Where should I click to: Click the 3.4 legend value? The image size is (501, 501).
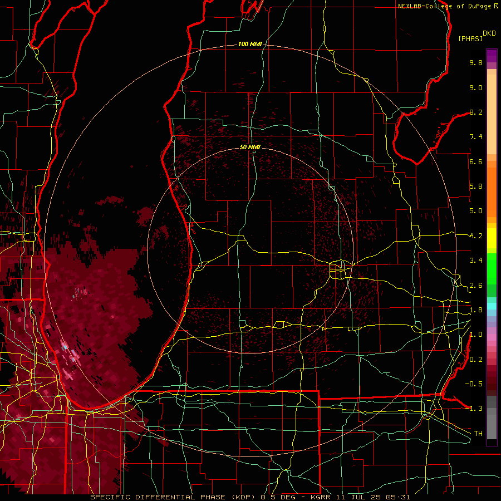pos(476,261)
